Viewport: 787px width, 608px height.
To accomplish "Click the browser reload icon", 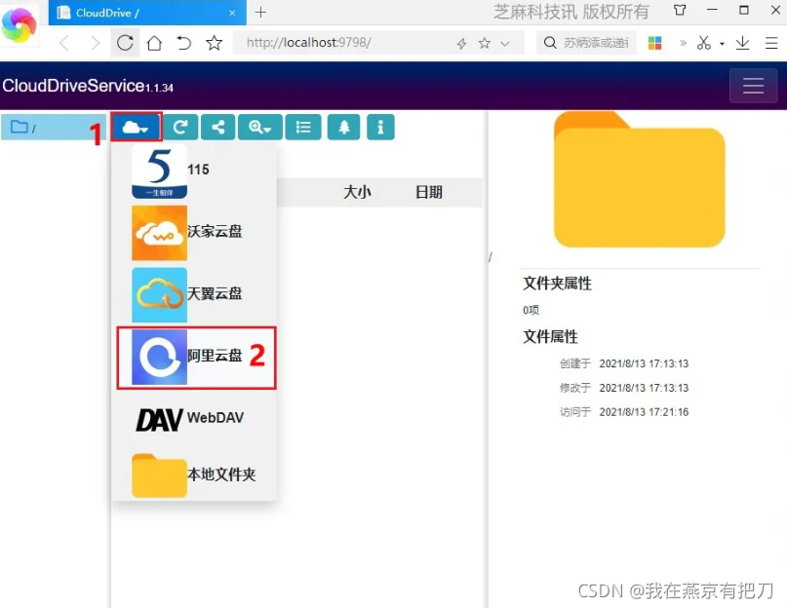I will 125,43.
